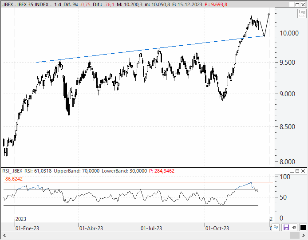308x240 pixels.
Task: Click the RSI axis 50 label
Action: pos(283,197)
